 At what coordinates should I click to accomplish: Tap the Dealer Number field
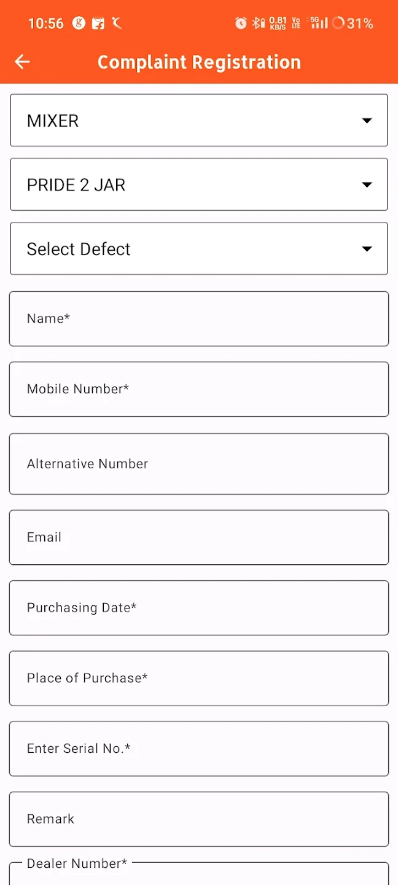(199, 875)
